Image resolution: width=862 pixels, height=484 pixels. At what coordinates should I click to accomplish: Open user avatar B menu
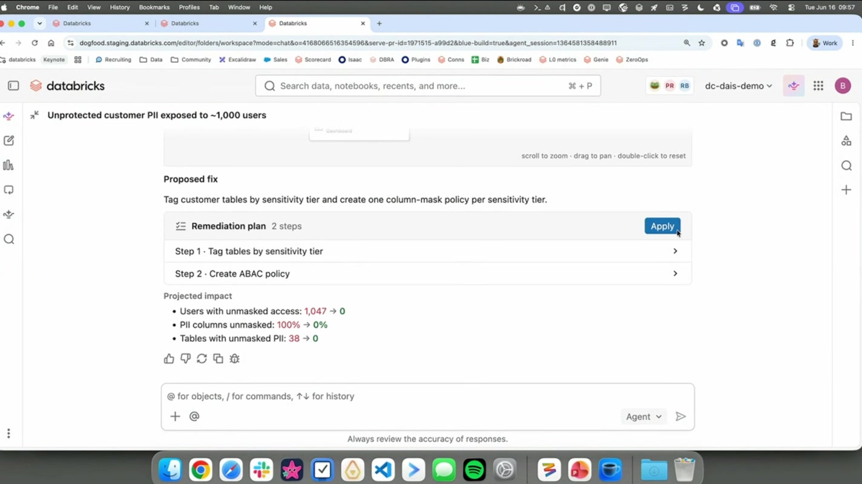coord(843,86)
